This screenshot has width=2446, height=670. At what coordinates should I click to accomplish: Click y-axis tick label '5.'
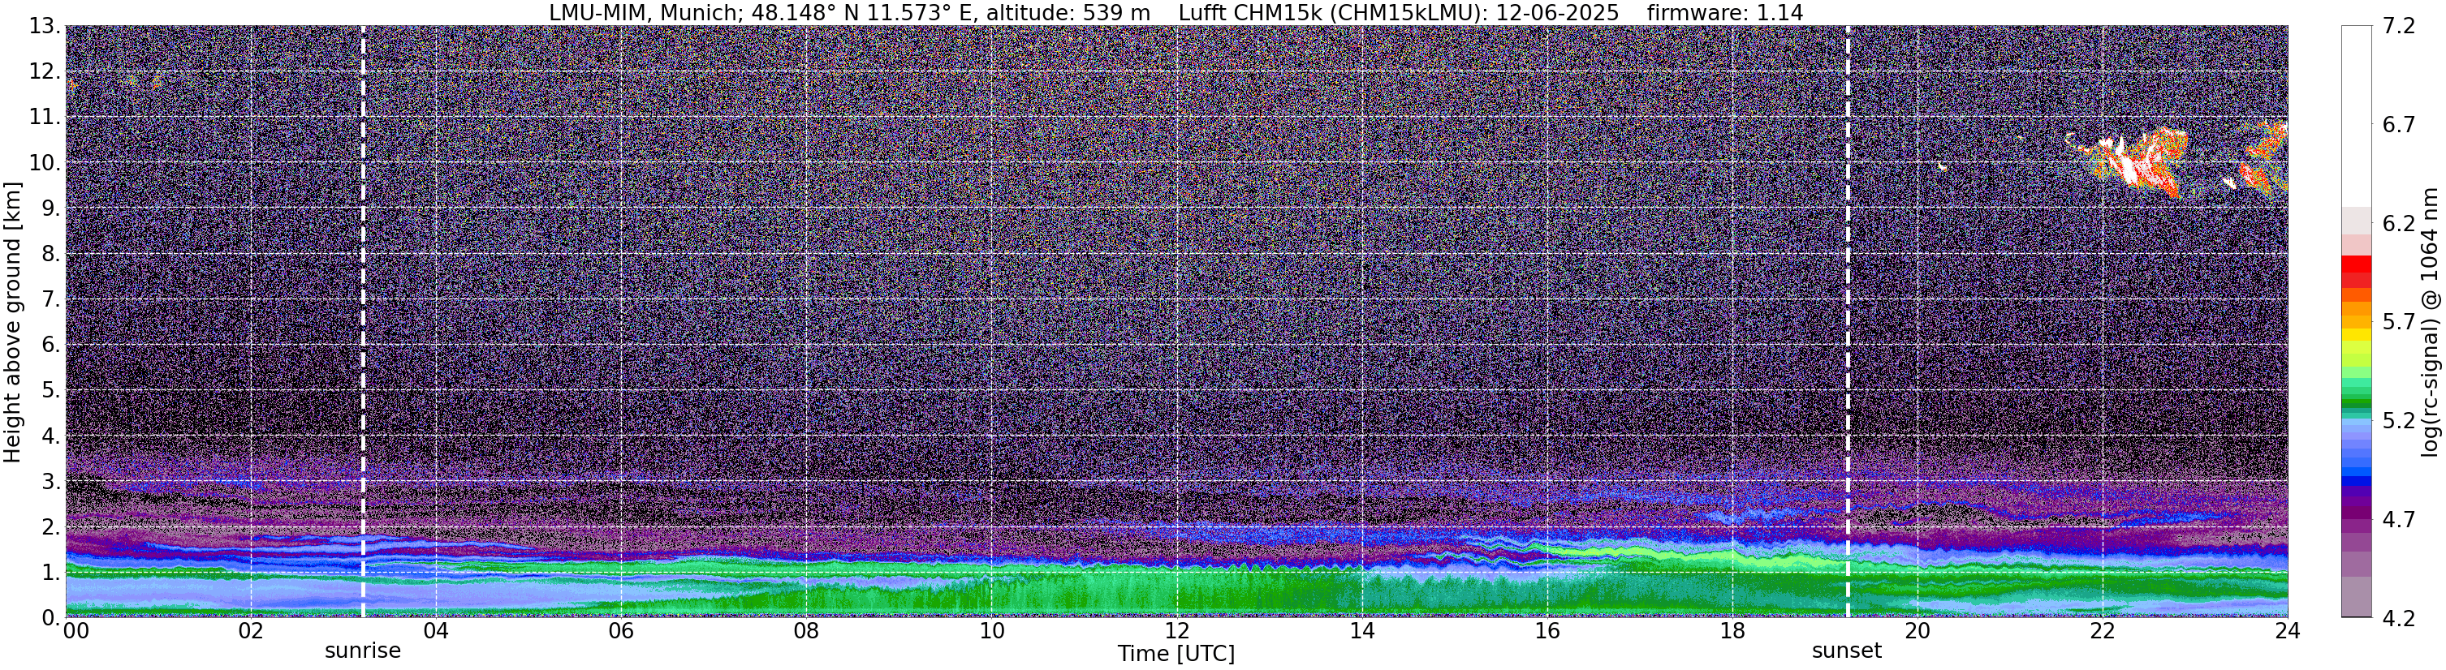[x=51, y=391]
